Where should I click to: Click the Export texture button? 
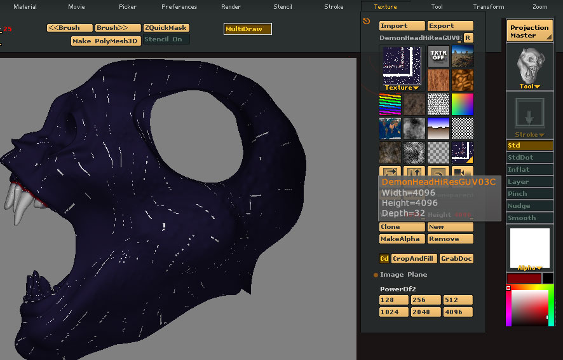coord(451,26)
